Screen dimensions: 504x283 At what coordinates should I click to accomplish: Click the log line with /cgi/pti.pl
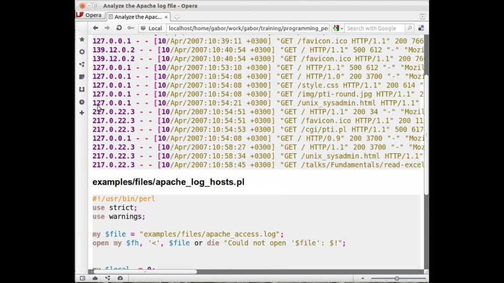[258, 130]
